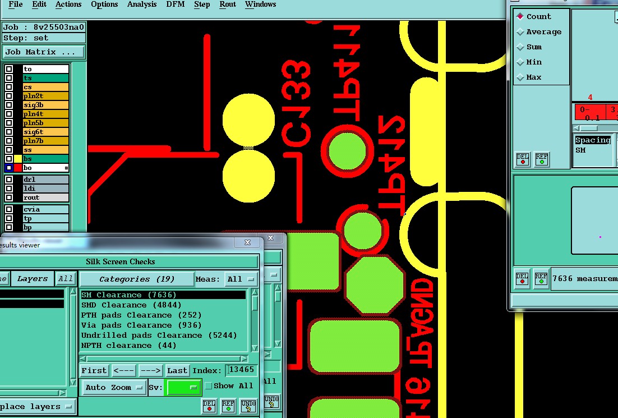Viewport: 618px width, 418px height.
Task: Toggle checkbox for layer to
Action: [x=9, y=69]
